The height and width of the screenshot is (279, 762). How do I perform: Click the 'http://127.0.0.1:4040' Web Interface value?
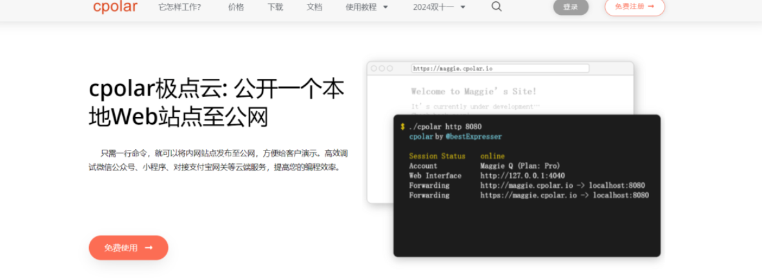[522, 176]
